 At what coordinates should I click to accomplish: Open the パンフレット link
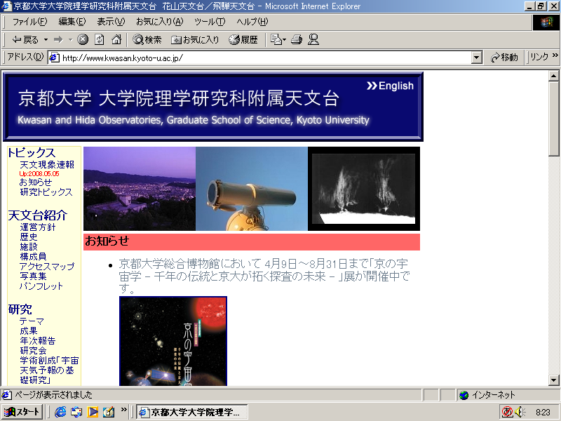(41, 286)
